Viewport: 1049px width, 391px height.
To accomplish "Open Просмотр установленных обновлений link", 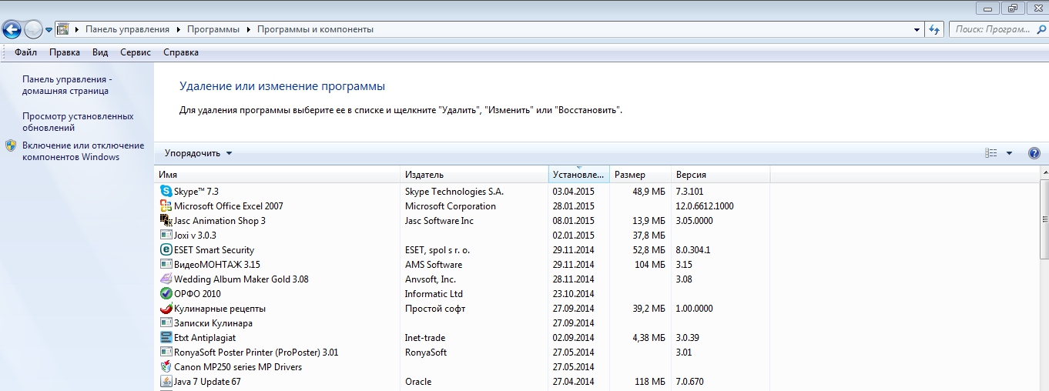I will (78, 122).
